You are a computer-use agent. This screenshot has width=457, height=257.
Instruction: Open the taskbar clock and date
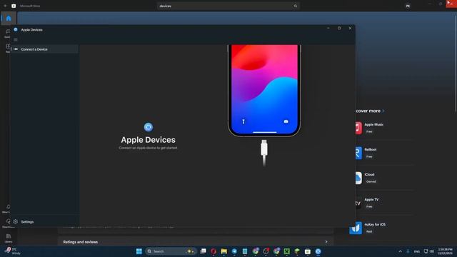click(445, 251)
